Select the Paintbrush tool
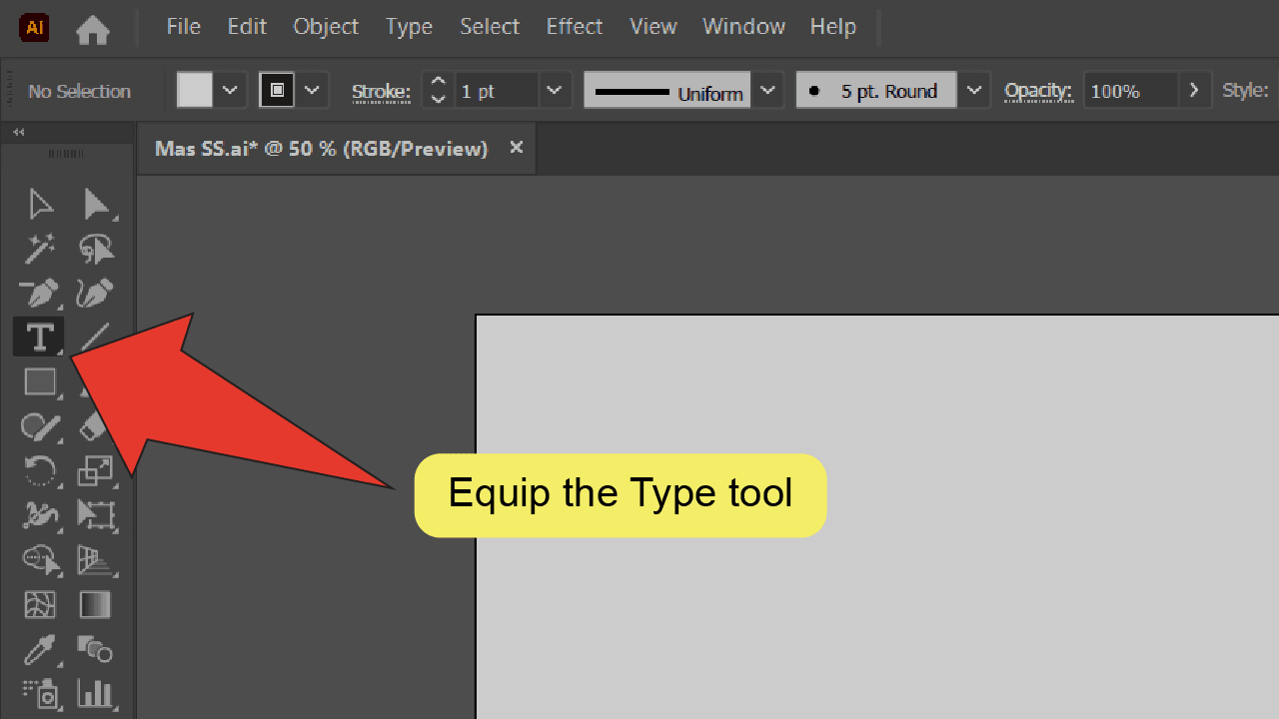Image resolution: width=1279 pixels, height=719 pixels. [x=40, y=427]
